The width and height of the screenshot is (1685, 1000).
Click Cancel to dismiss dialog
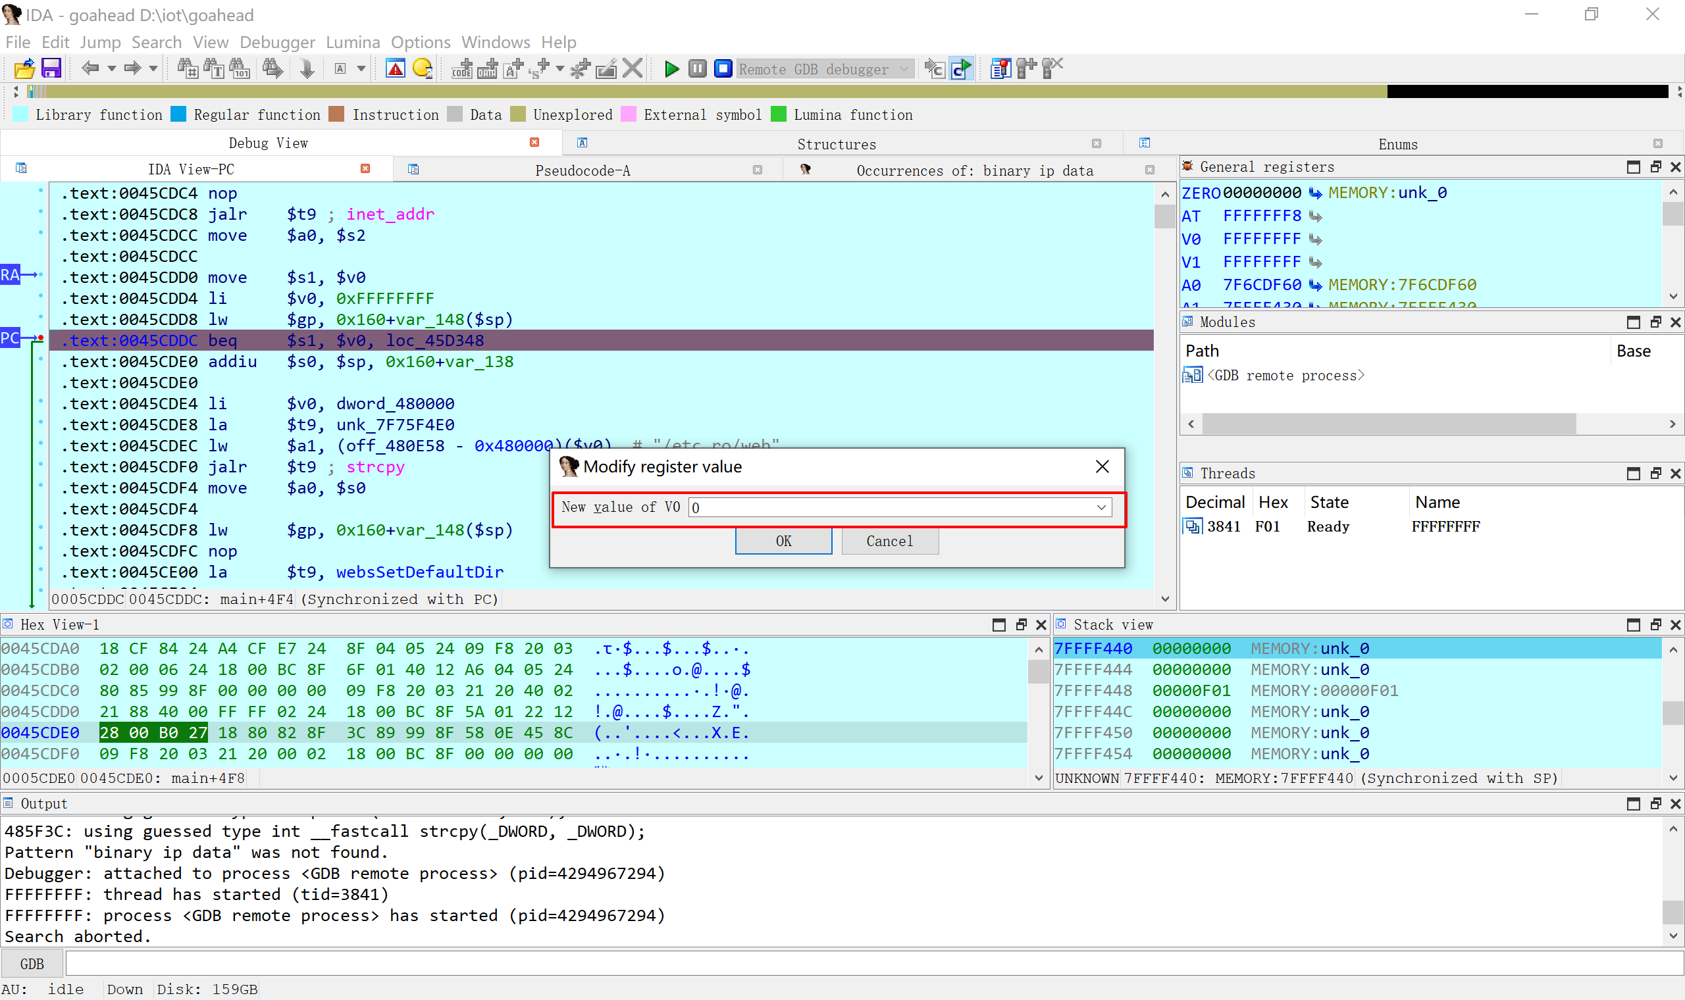[x=891, y=541]
